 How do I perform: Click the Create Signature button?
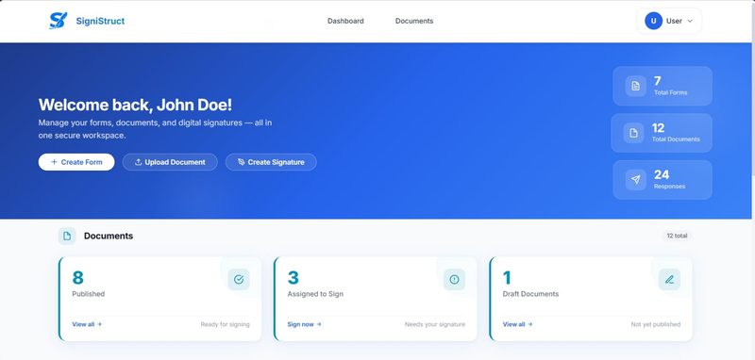coord(271,162)
